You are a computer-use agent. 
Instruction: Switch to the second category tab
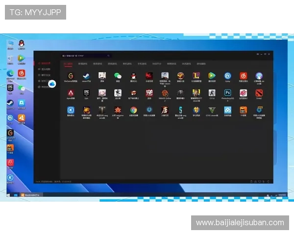point(83,64)
